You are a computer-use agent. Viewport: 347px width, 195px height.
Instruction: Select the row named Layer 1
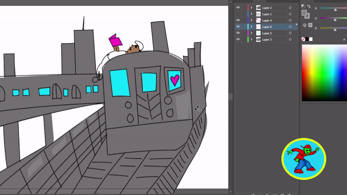(x=267, y=14)
